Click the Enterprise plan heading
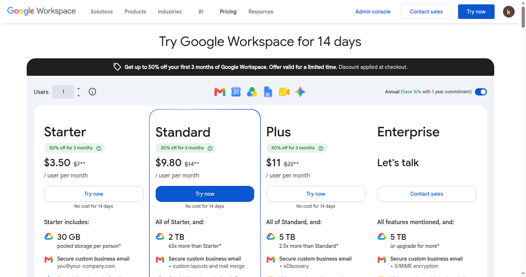Viewport: 526px width, 277px height. pyautogui.click(x=408, y=132)
